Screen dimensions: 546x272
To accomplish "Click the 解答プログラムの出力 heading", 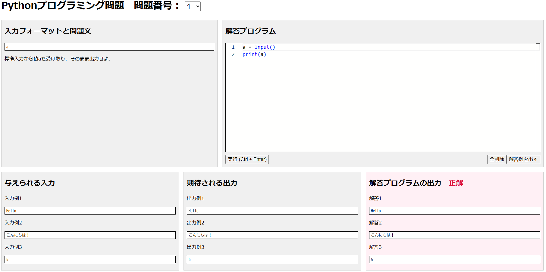I will point(405,183).
